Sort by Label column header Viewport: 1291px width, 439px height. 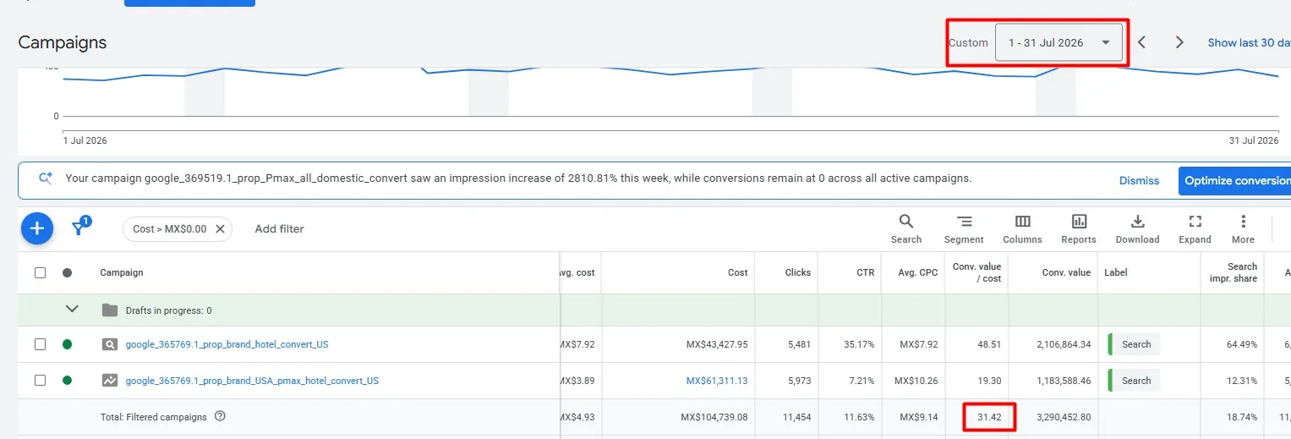[x=1116, y=272]
